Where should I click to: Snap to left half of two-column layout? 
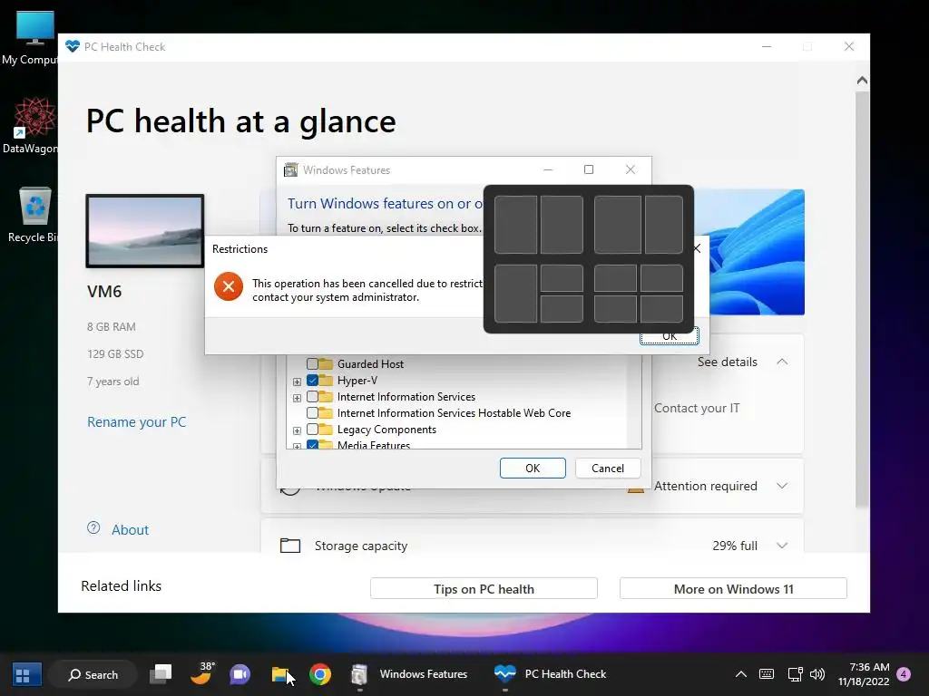point(515,225)
